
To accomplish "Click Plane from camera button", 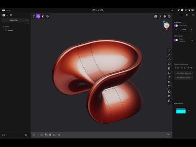I will (184, 78).
